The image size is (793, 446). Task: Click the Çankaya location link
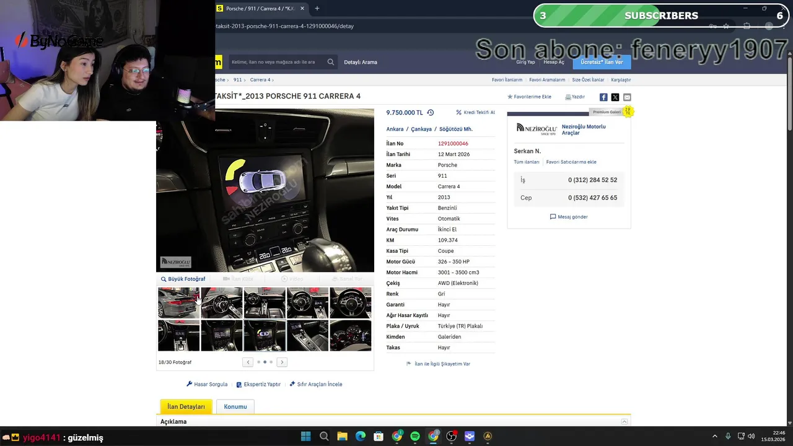(421, 129)
